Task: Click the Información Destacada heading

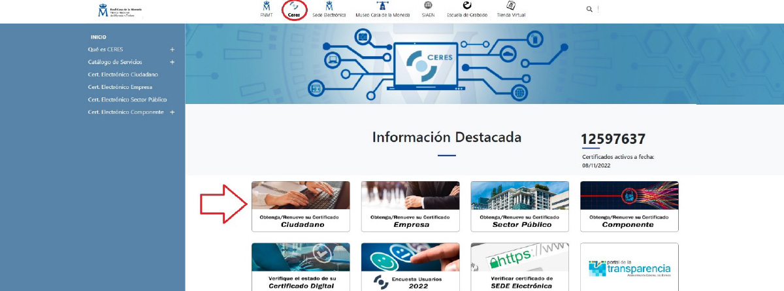Action: (447, 137)
